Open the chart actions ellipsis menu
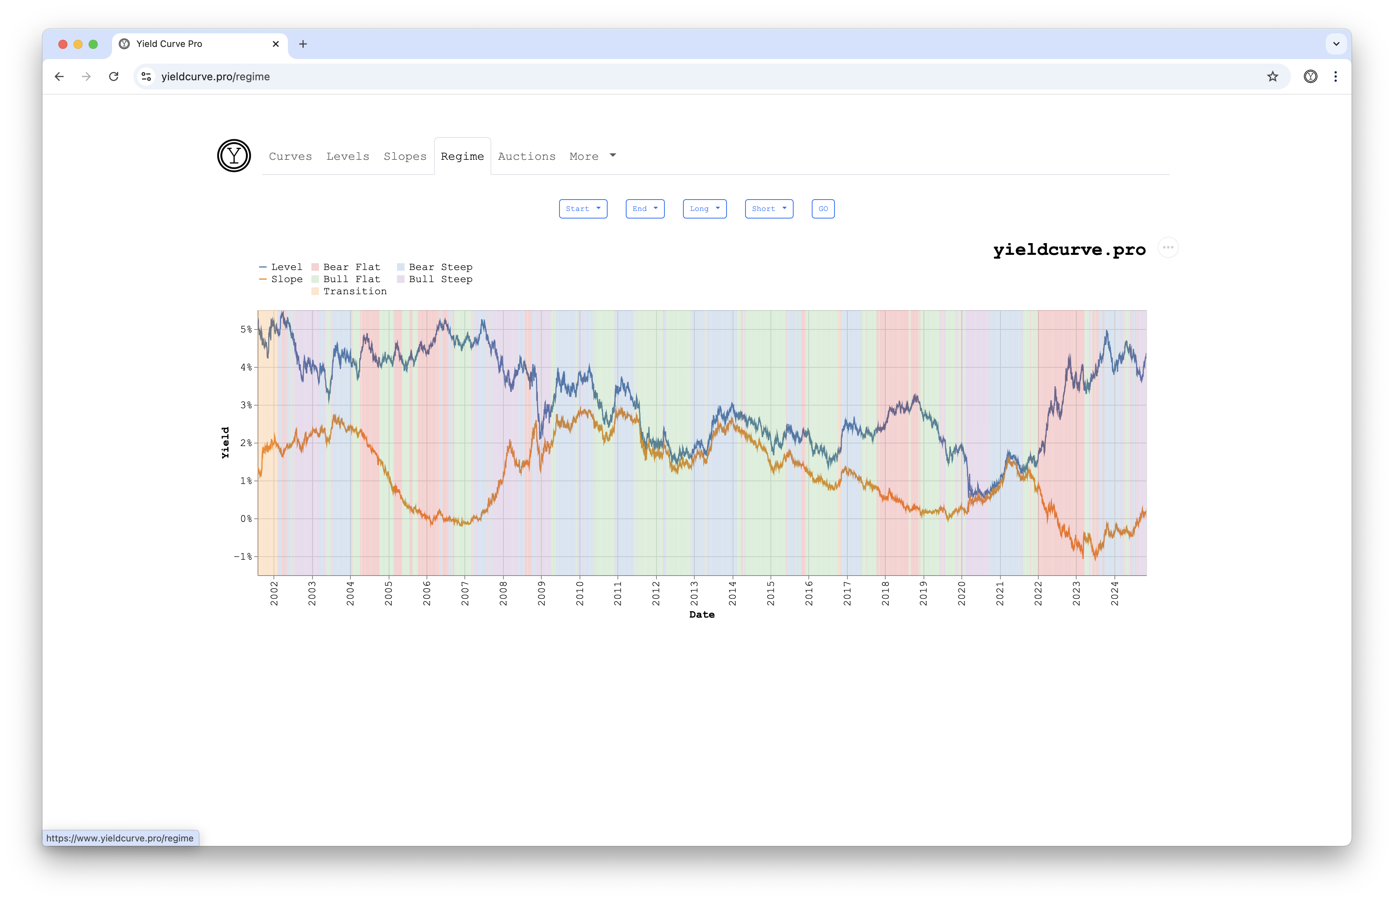Image resolution: width=1394 pixels, height=902 pixels. pos(1168,248)
